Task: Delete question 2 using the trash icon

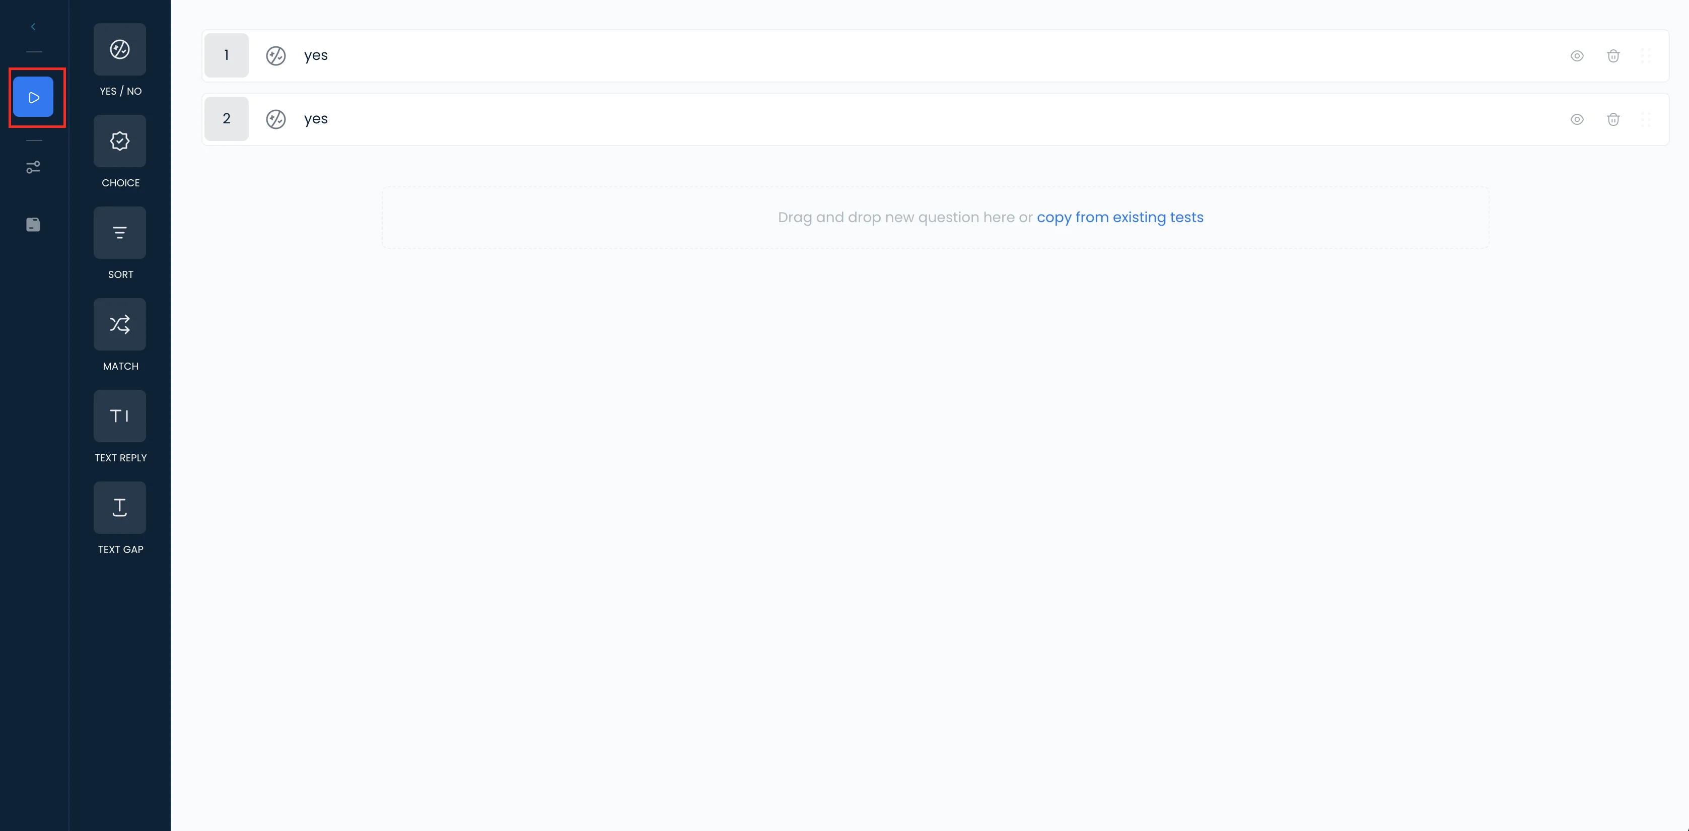Action: [1613, 119]
